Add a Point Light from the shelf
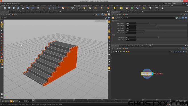The image size is (188, 106). coord(84,9)
